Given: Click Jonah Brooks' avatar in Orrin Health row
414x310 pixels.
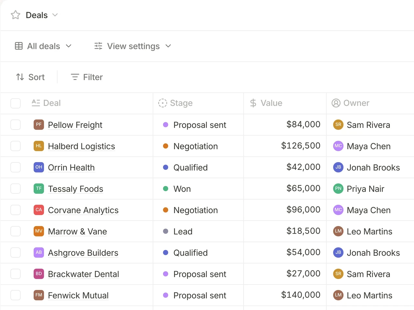Looking at the screenshot, I should 338,167.
